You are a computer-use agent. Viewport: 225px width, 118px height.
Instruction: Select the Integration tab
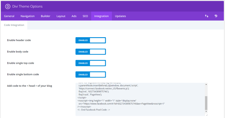point(102,16)
